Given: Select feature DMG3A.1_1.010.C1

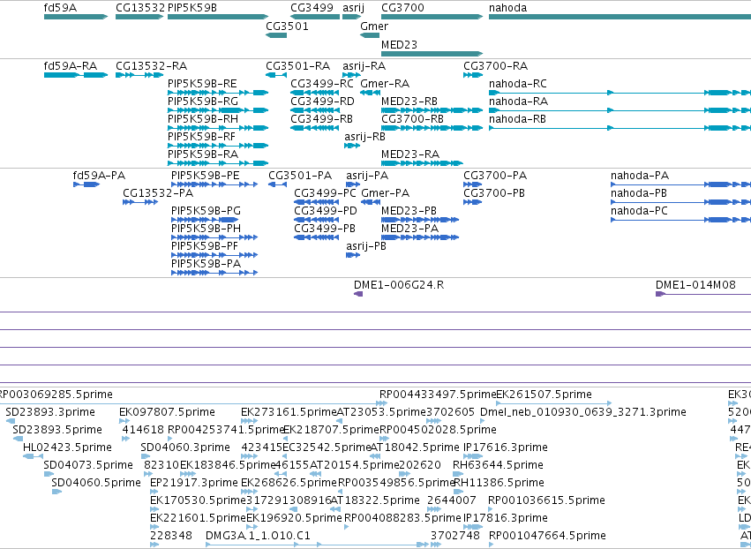Looking at the screenshot, I should pyautogui.click(x=317, y=545).
